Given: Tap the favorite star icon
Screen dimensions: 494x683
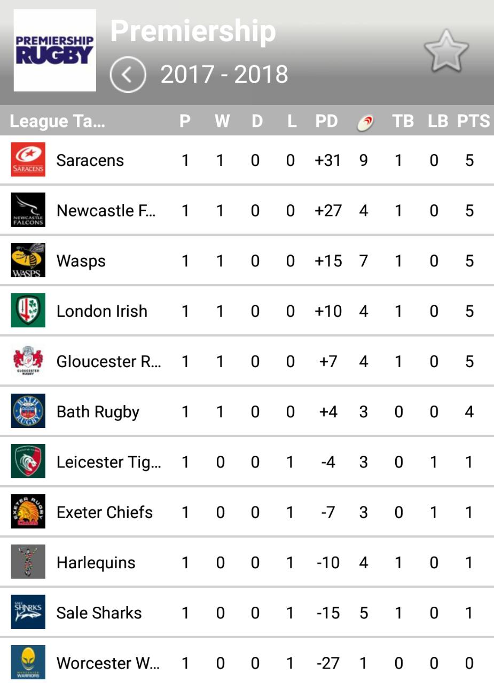Looking at the screenshot, I should (446, 51).
